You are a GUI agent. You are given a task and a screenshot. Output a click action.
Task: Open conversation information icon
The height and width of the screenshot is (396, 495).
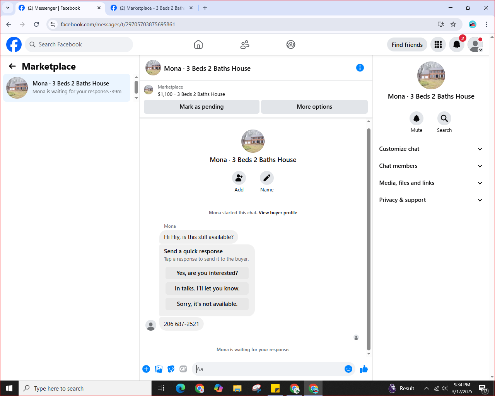pos(360,68)
